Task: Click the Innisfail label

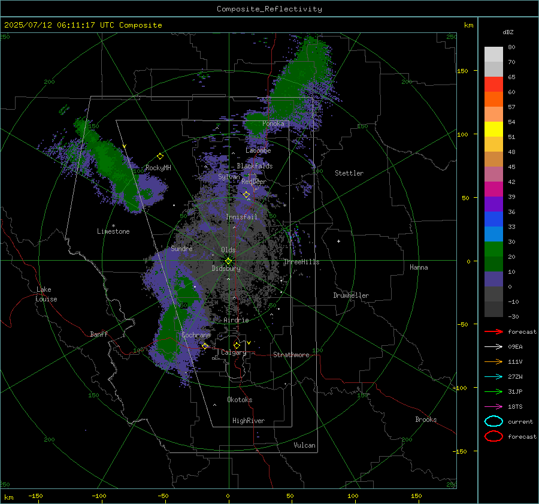Action: tap(241, 217)
